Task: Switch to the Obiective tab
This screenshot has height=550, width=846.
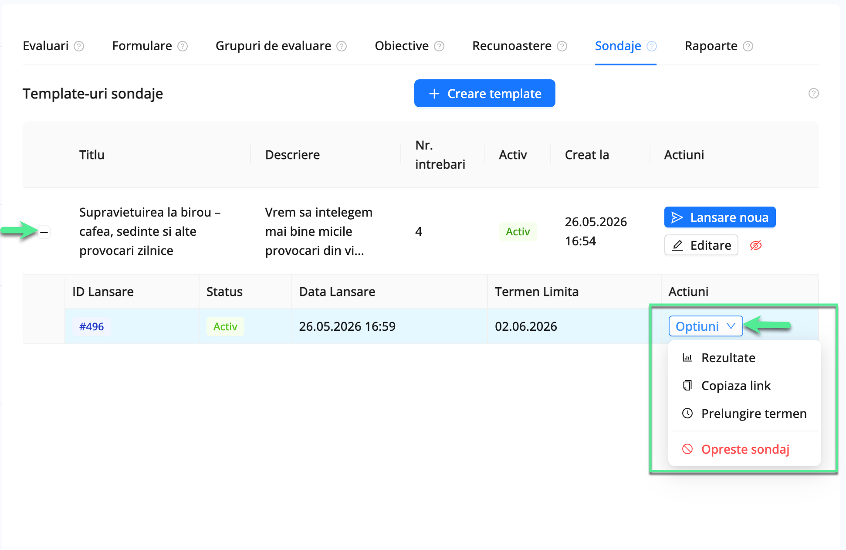Action: (x=402, y=46)
